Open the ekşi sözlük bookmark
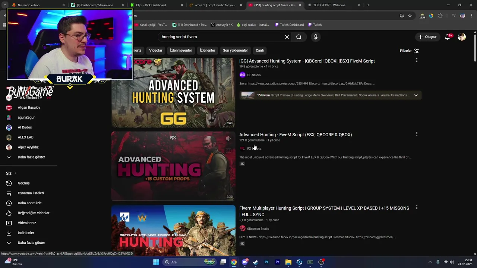Viewport: 477px width, 268px height. [x=253, y=25]
